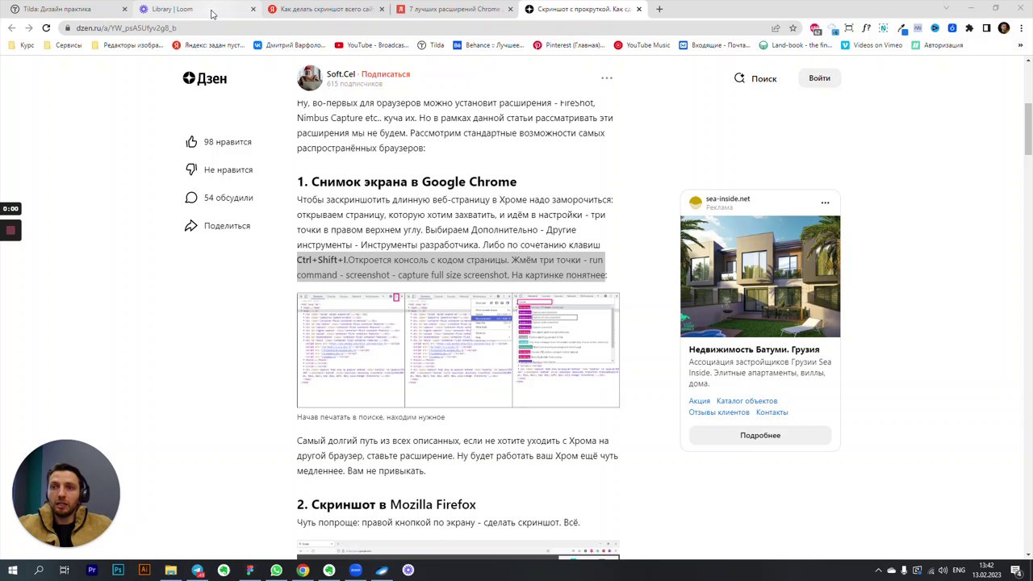
Task: Open Поиск search on Dzen
Action: [755, 78]
